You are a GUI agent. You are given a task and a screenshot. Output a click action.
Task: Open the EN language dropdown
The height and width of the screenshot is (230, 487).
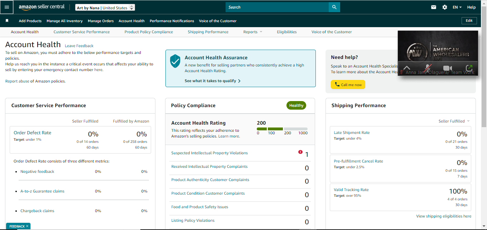pos(457,7)
